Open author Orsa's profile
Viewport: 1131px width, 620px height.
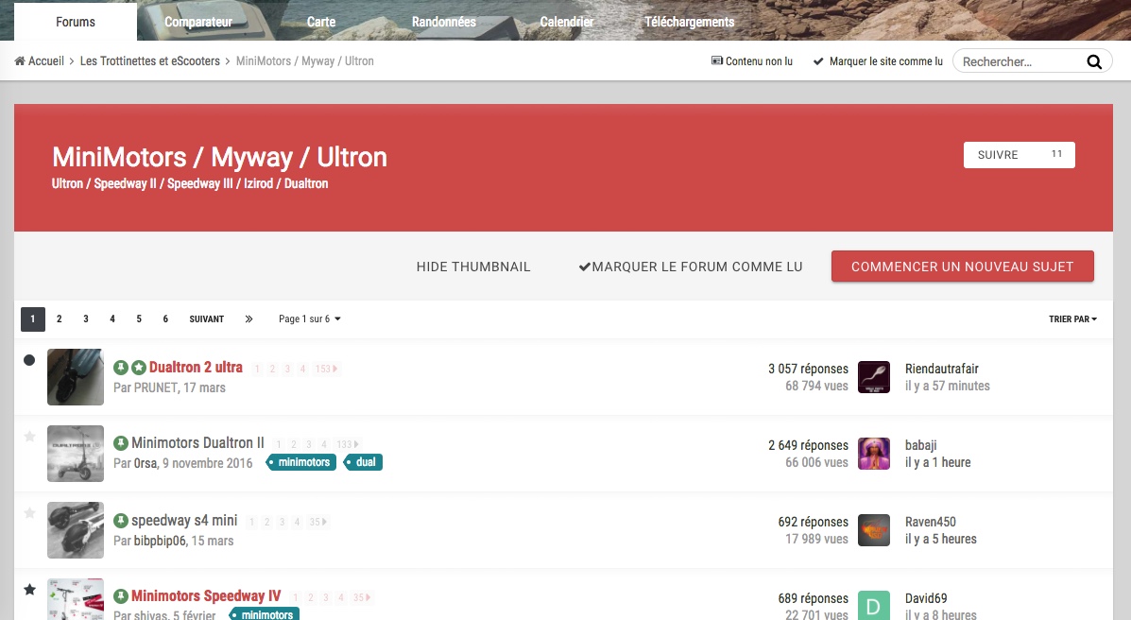click(146, 463)
